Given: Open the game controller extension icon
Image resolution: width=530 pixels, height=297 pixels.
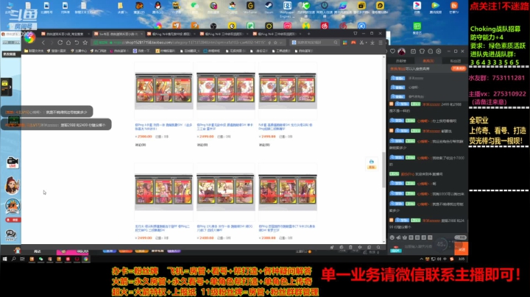Looking at the screenshot, I should point(353,43).
